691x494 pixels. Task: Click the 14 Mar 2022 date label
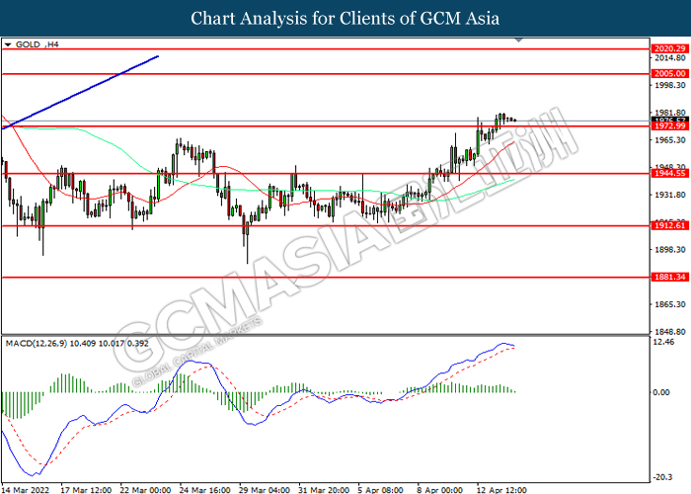[x=26, y=490]
